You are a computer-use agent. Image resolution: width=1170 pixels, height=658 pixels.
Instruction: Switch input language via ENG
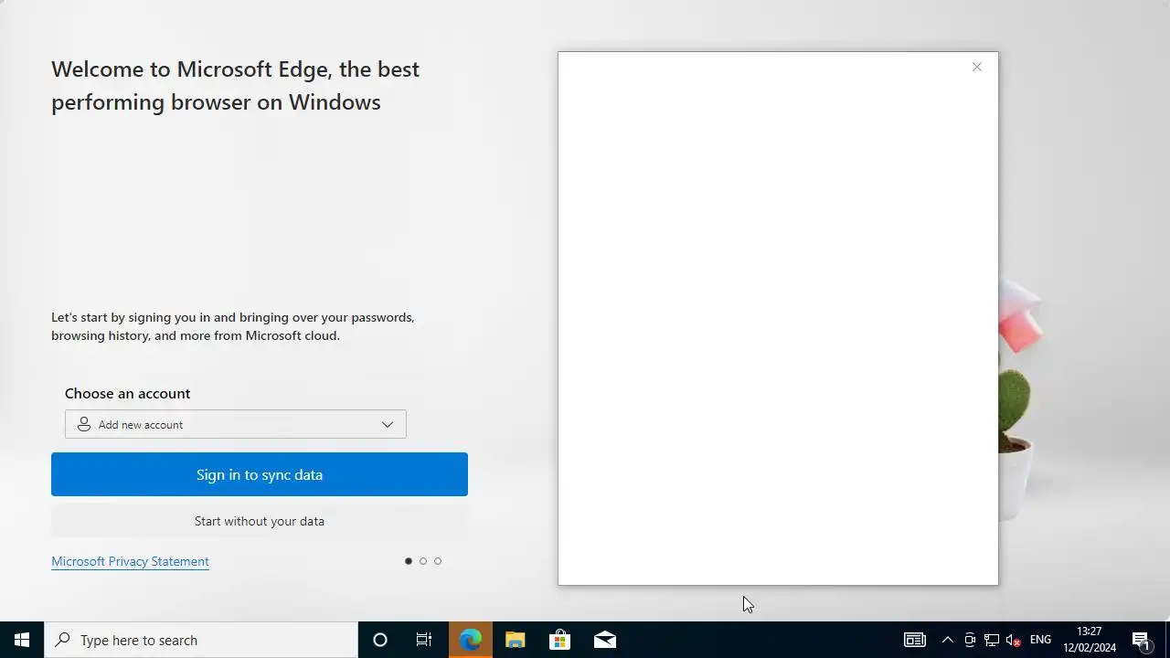(1040, 640)
